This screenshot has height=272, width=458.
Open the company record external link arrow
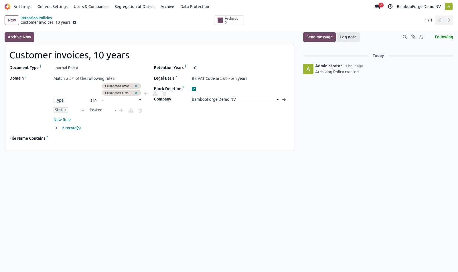point(284,100)
